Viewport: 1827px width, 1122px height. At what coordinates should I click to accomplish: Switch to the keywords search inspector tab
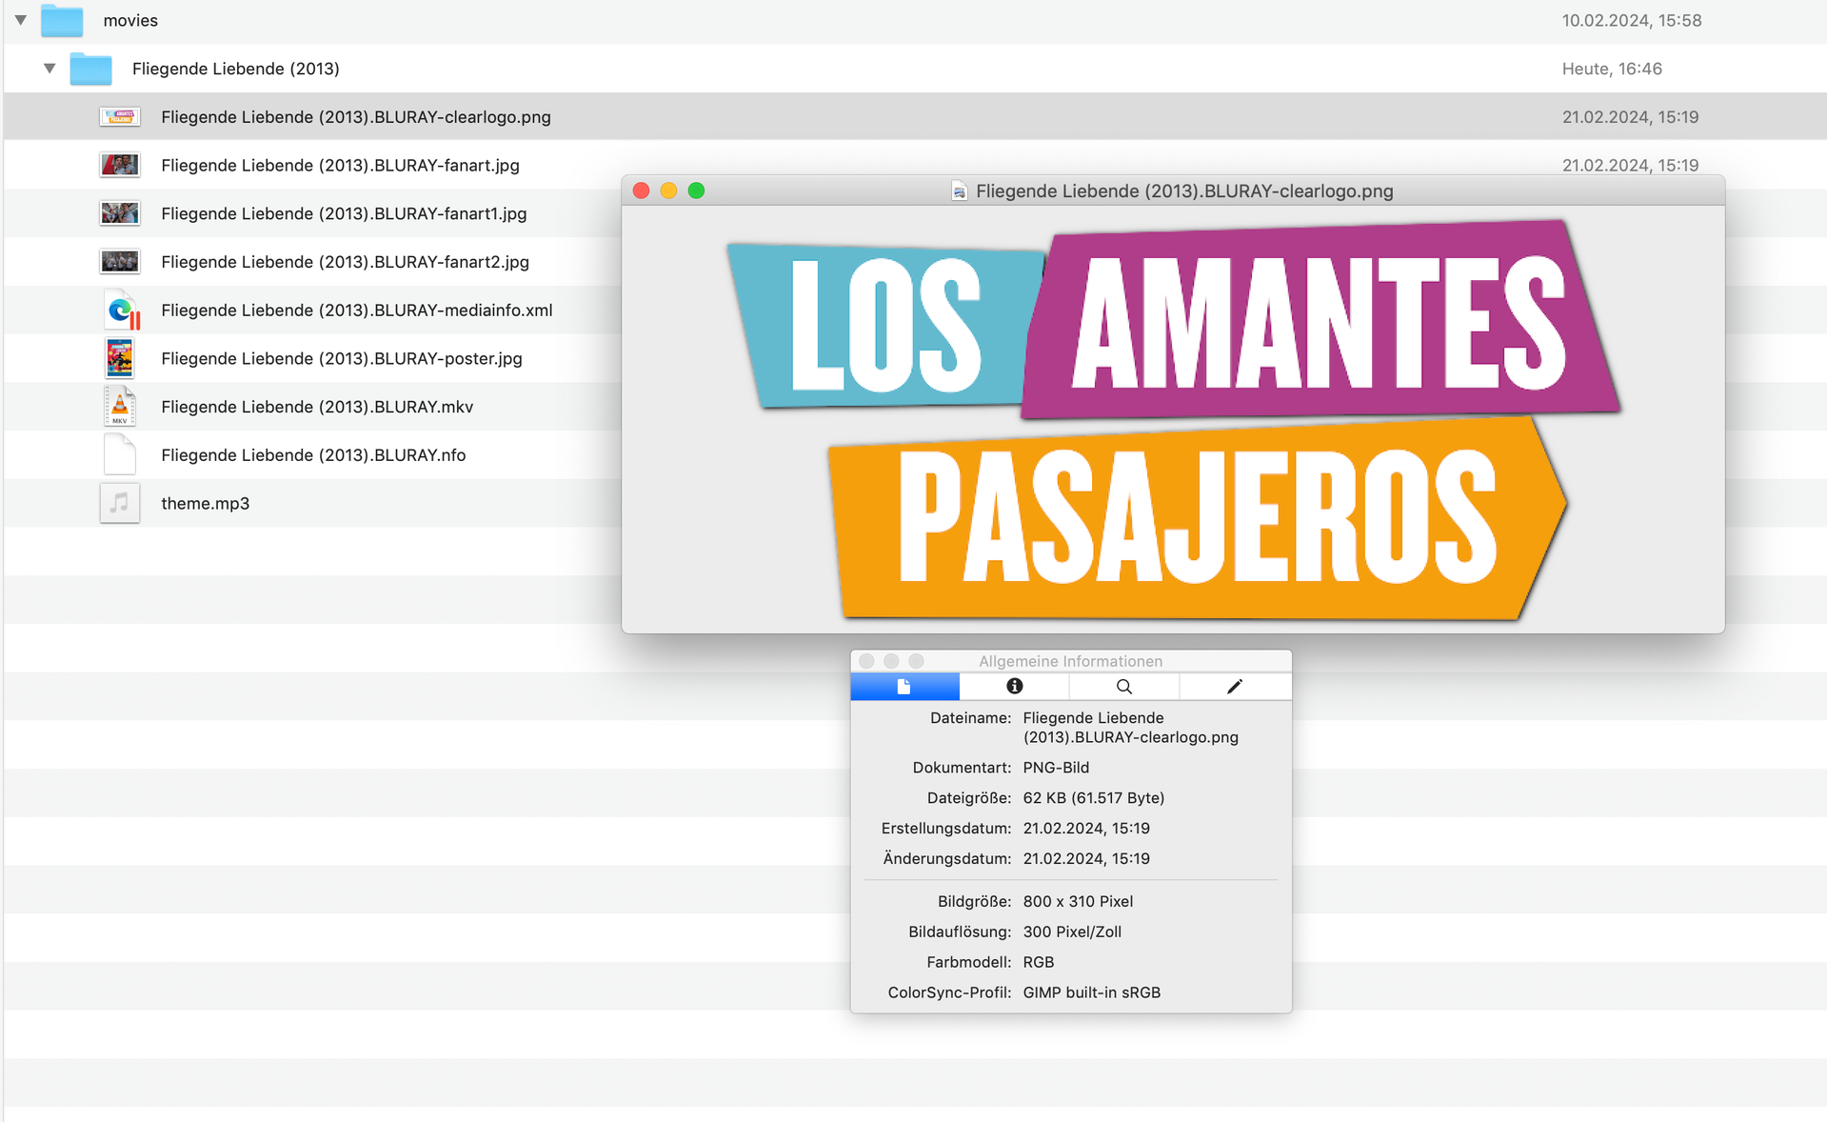[1124, 687]
